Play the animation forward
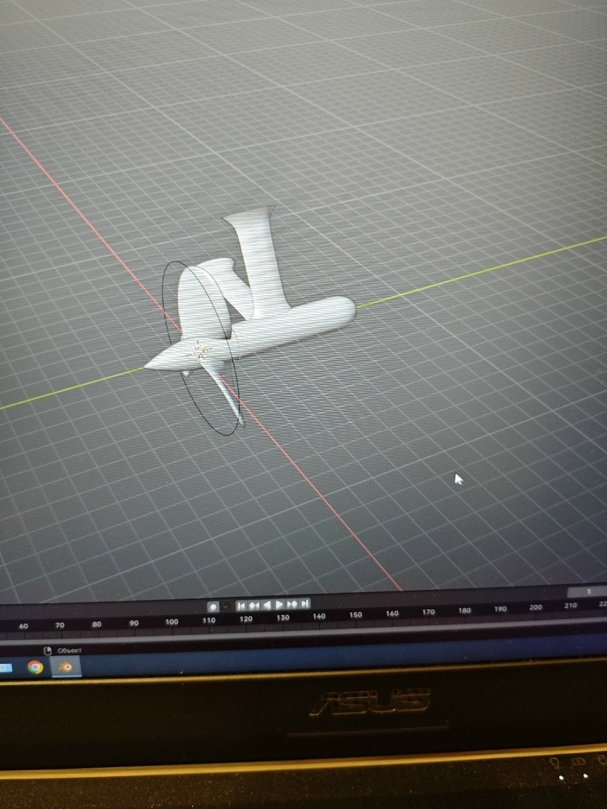The image size is (607, 809). [280, 605]
